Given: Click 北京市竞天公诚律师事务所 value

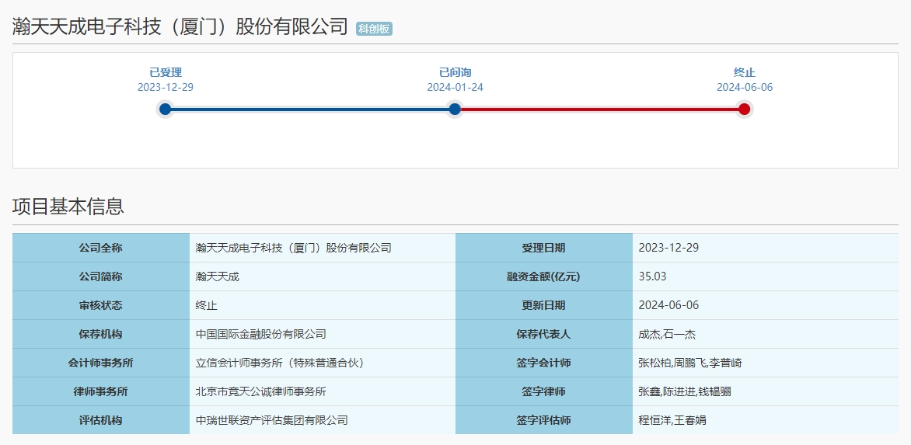Looking at the screenshot, I should pyautogui.click(x=261, y=391).
